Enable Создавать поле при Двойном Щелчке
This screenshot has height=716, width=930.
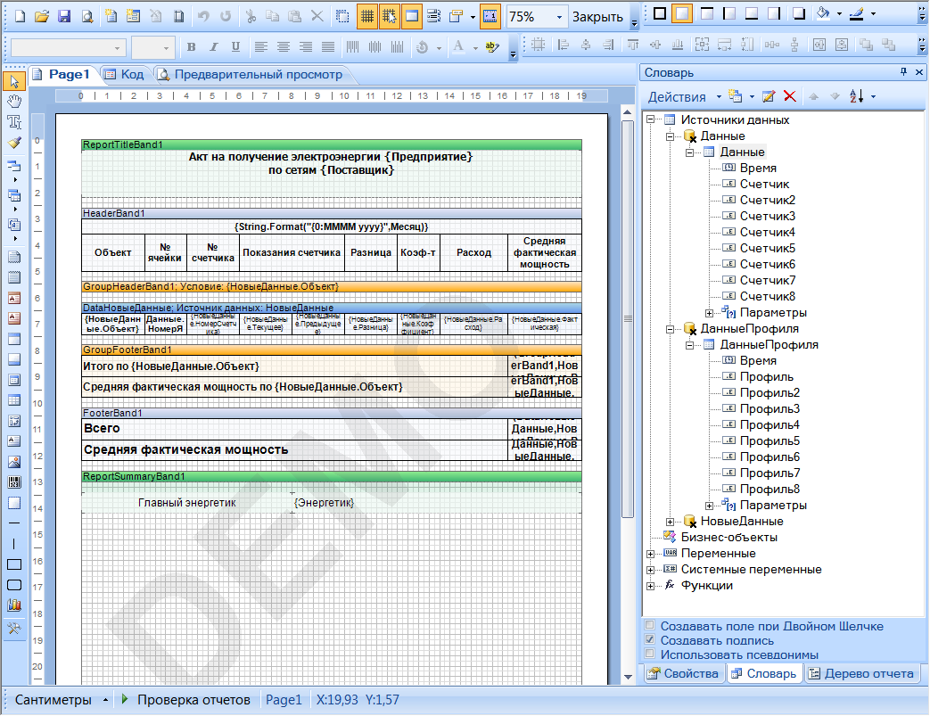point(650,625)
